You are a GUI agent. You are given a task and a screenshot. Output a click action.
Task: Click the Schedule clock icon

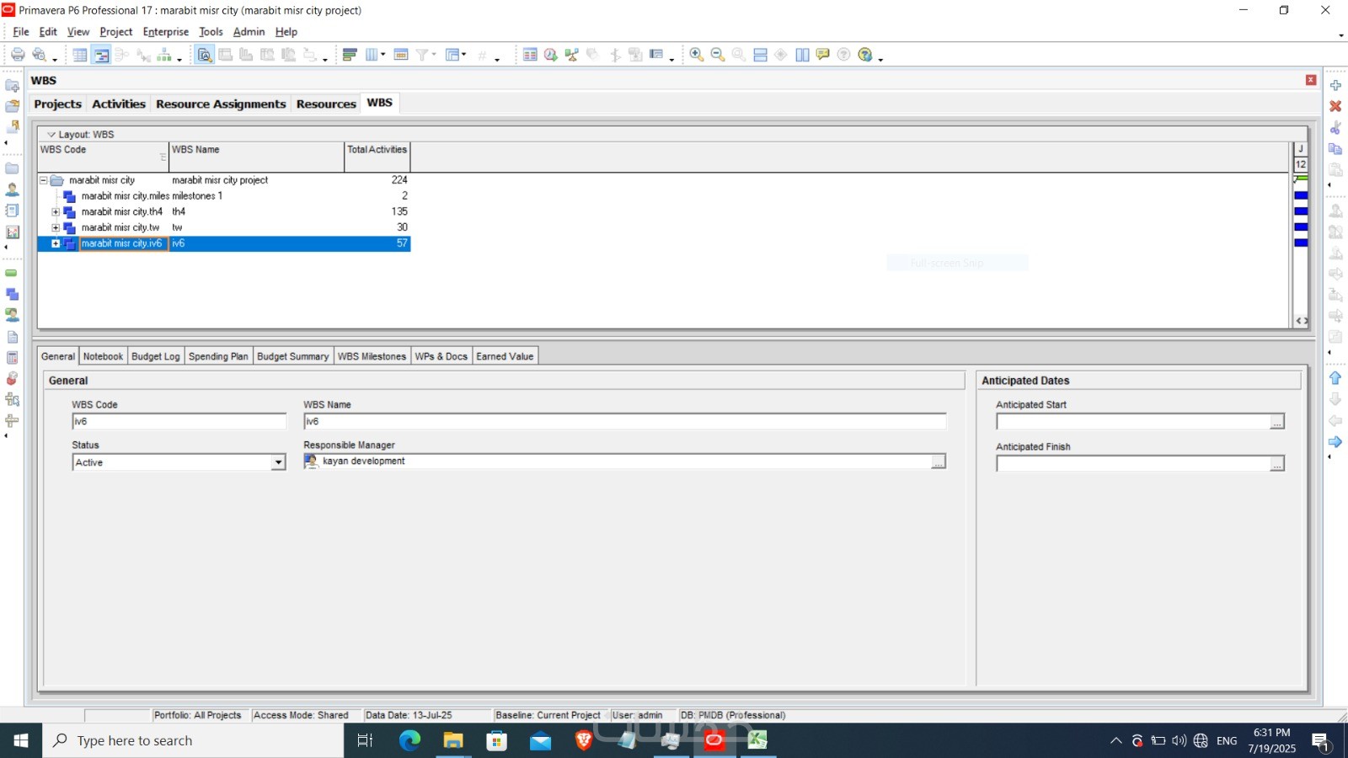[551, 55]
